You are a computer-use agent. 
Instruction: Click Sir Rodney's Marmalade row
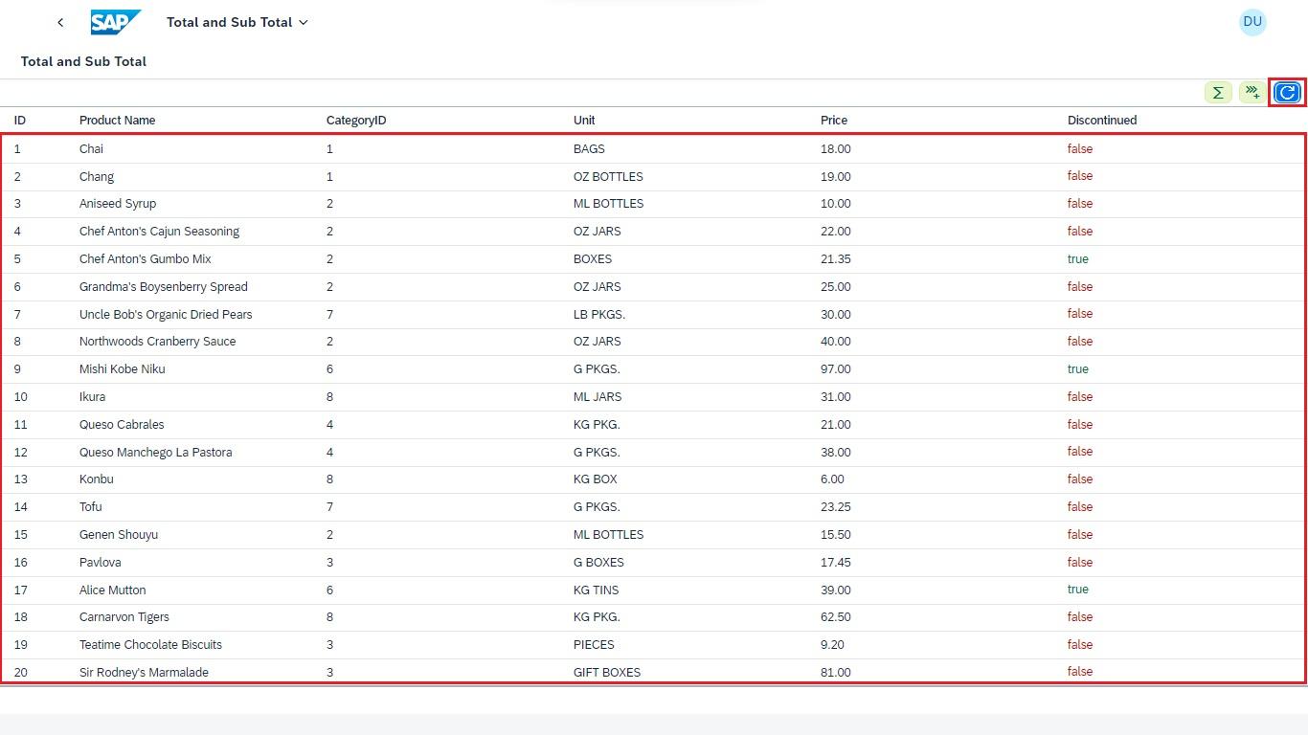coord(144,672)
